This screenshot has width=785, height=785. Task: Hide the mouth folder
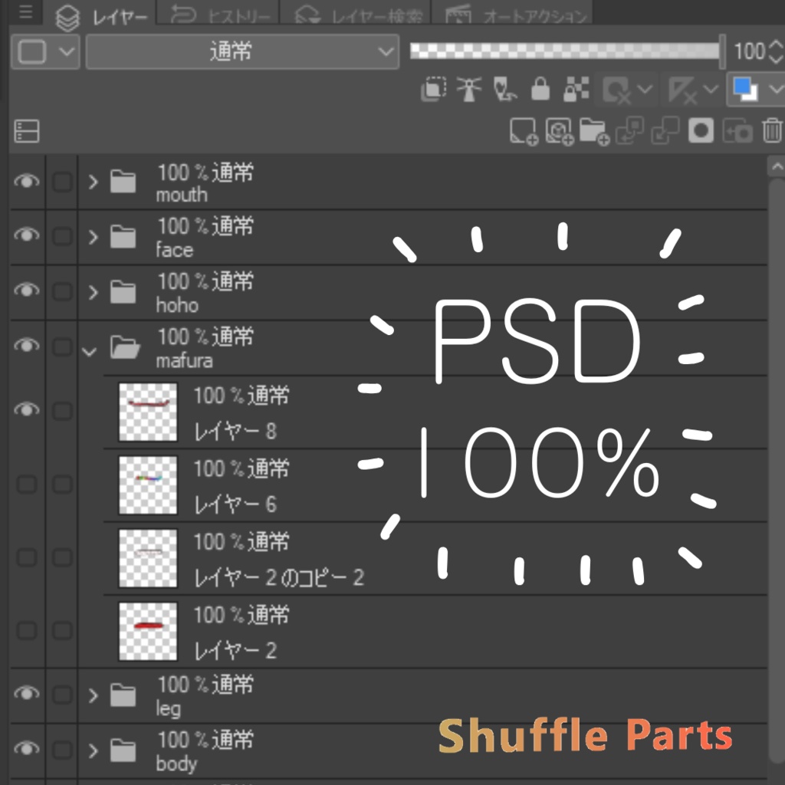tap(26, 182)
